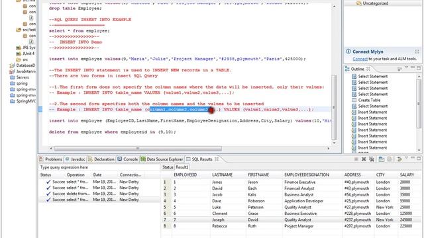Close the SQL Results tab
Viewport: 424px width, 238px height.
217,159
